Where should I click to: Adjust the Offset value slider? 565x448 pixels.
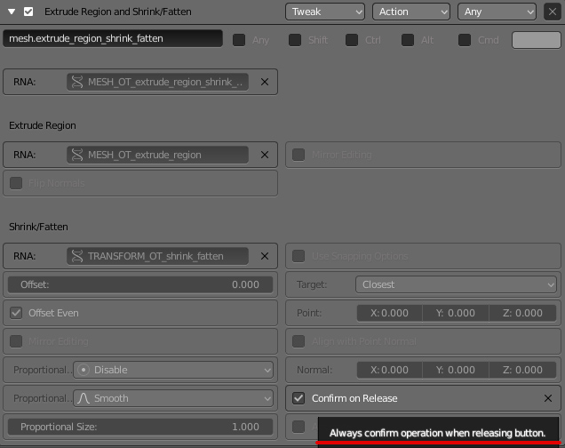140,284
